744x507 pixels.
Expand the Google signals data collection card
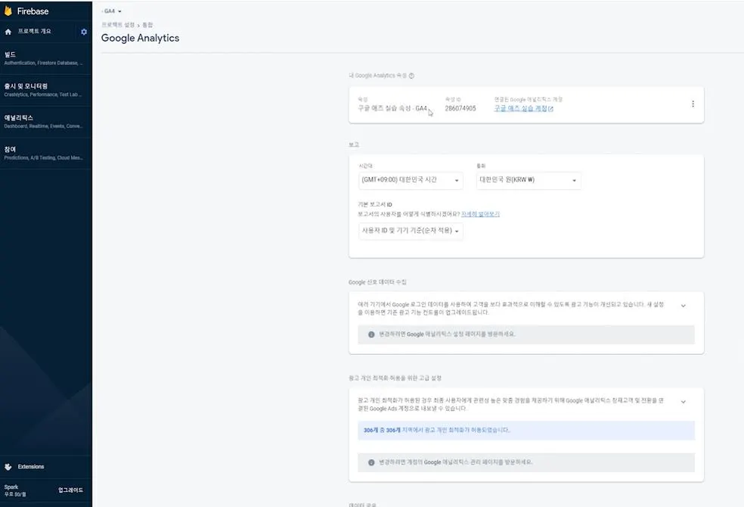[684, 306]
